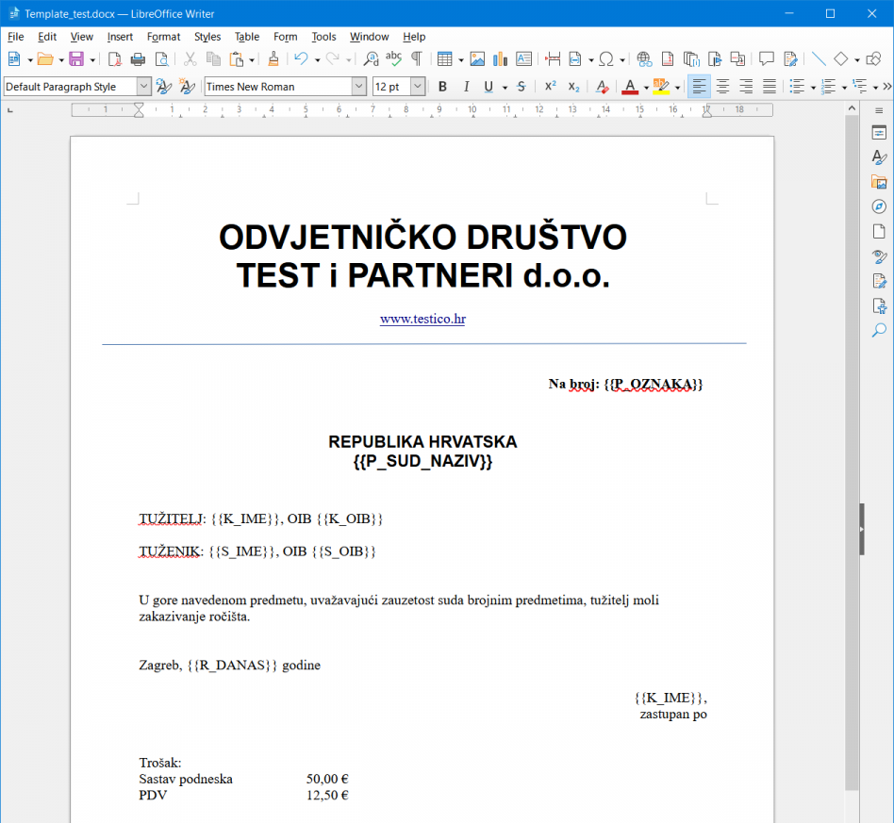Open the Table menu
The image size is (894, 823).
click(x=247, y=37)
